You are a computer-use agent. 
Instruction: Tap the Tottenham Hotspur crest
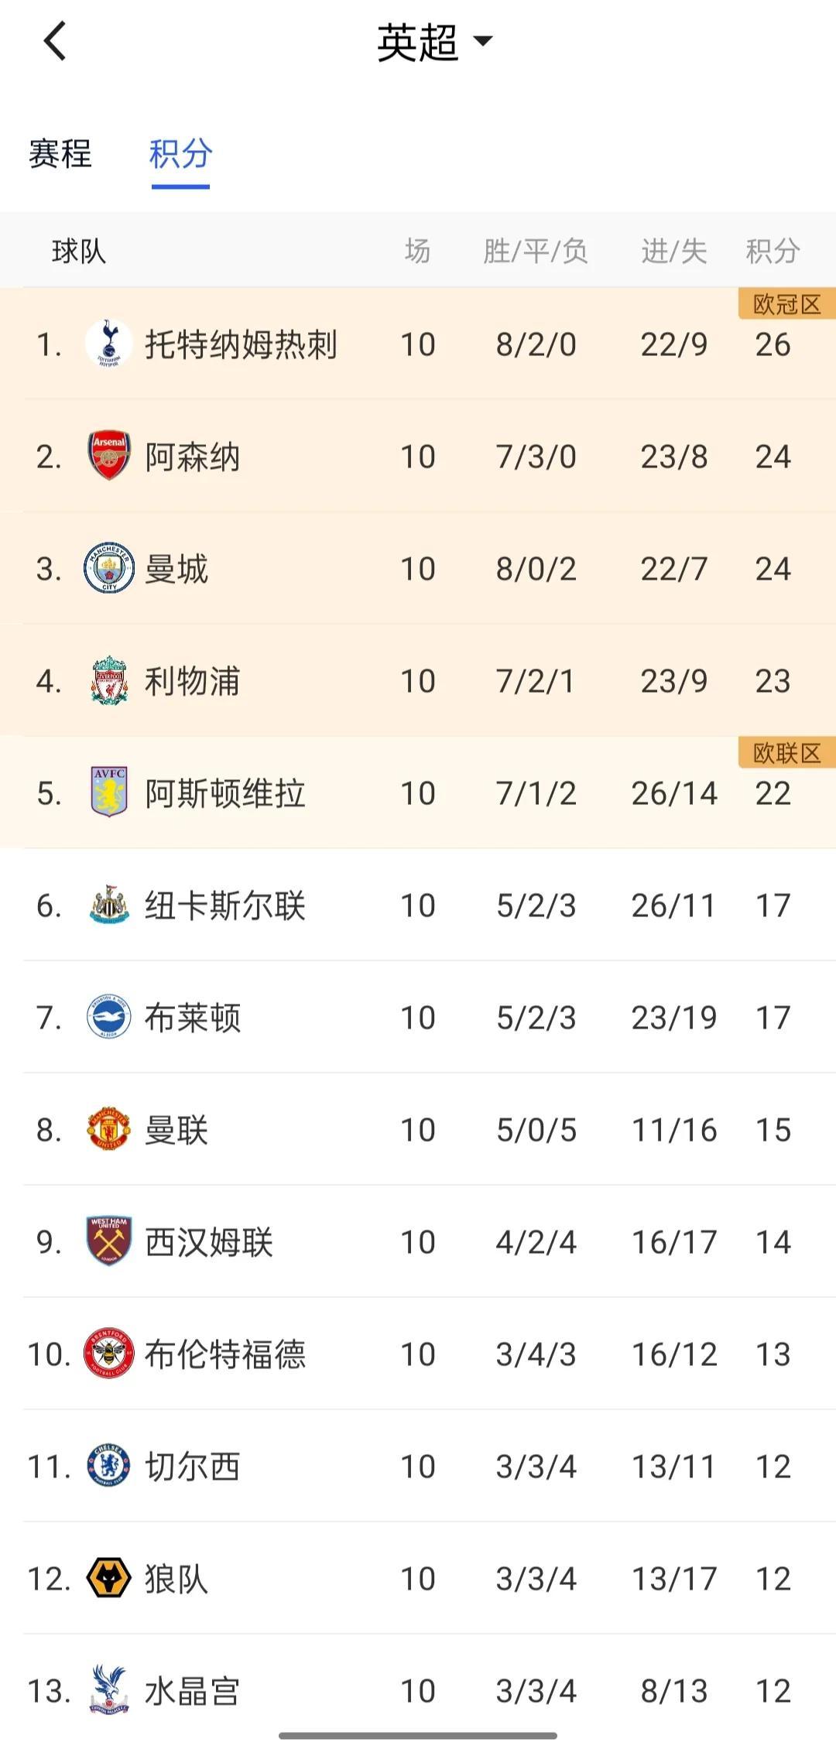pyautogui.click(x=108, y=344)
